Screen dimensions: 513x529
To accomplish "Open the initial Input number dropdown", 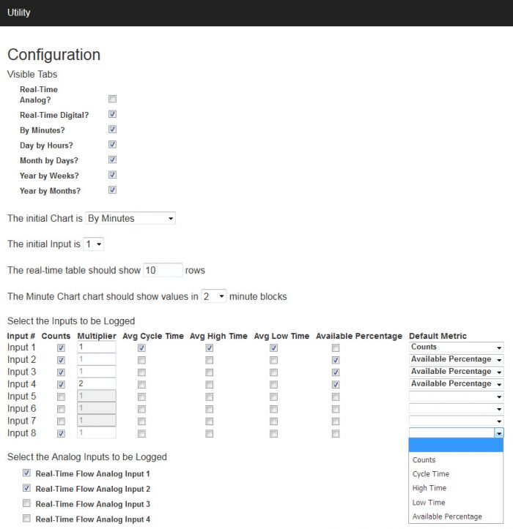I will click(x=93, y=244).
